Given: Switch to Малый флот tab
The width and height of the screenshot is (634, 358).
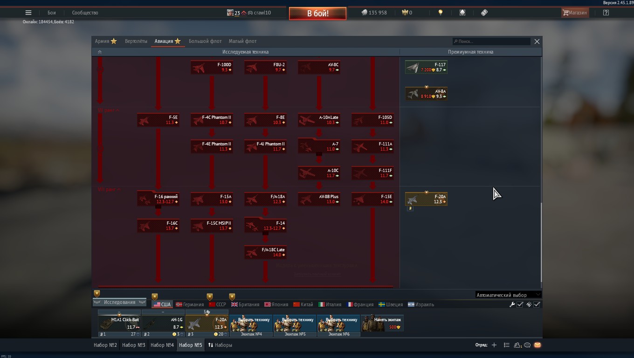Looking at the screenshot, I should [x=243, y=41].
